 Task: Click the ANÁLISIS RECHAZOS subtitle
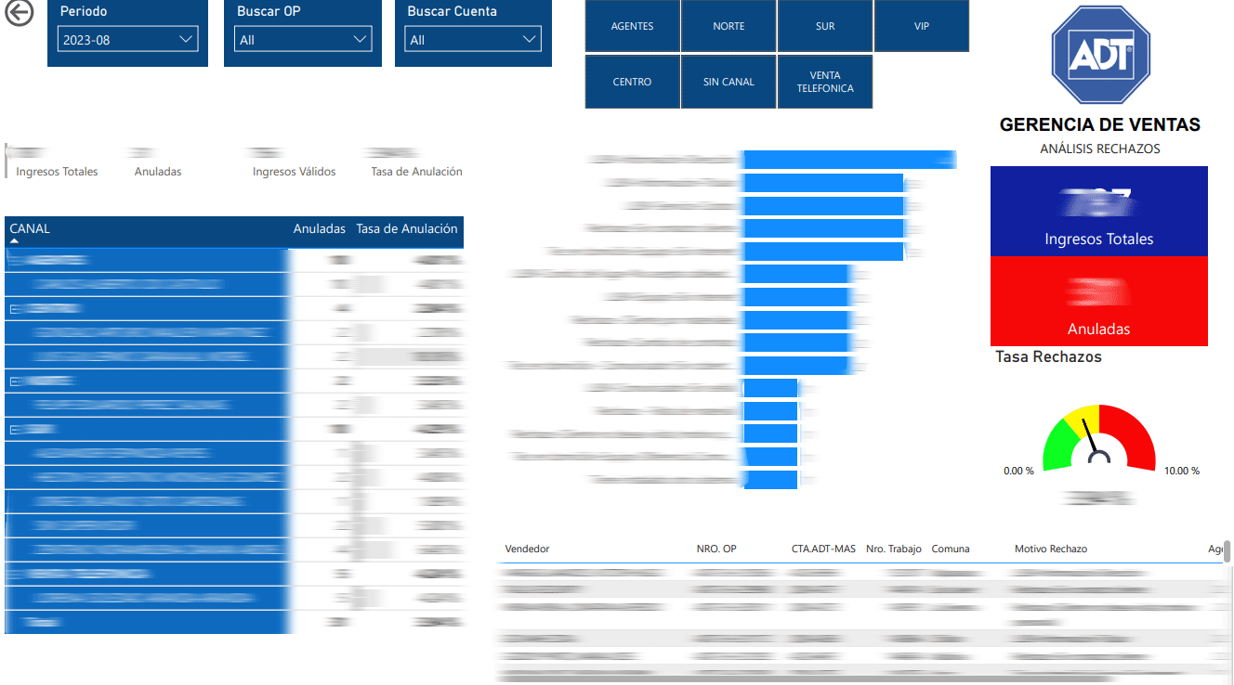tap(1099, 149)
